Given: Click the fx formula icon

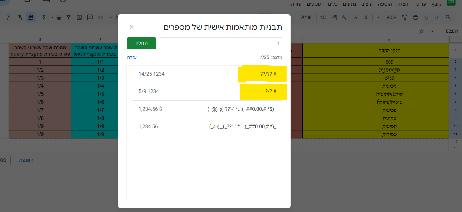Looking at the screenshot, I should (421, 31).
